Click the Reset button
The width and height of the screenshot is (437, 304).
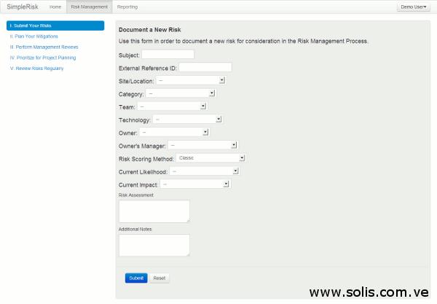click(x=160, y=278)
